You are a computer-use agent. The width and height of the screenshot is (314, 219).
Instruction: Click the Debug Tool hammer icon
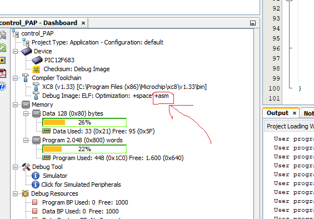click(x=26, y=167)
